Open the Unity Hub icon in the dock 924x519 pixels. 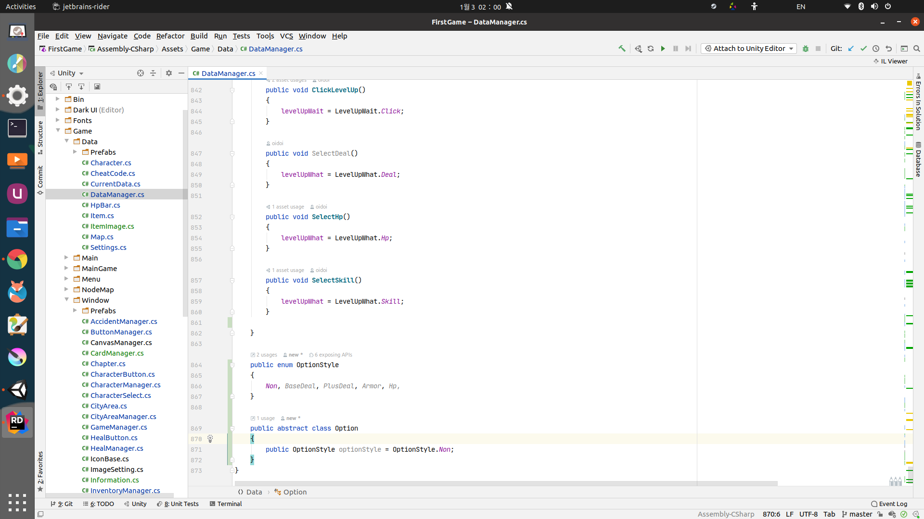pyautogui.click(x=17, y=390)
